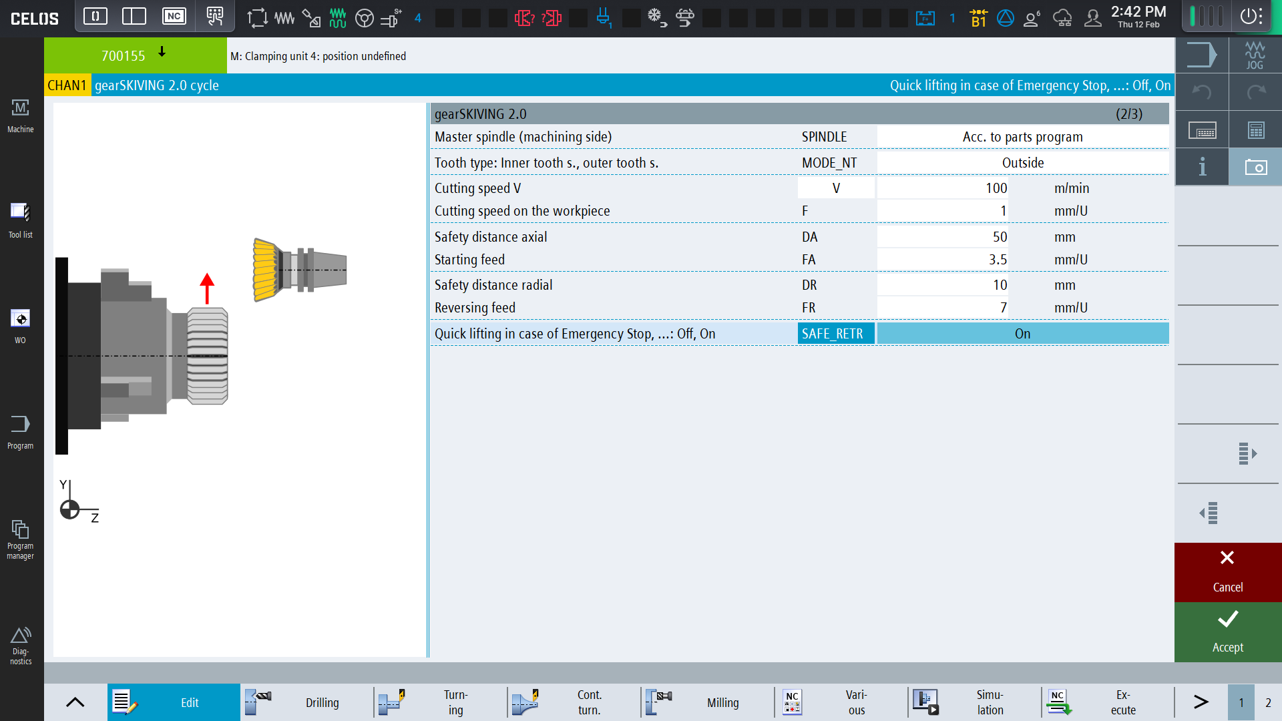Take a screenshot with camera icon
This screenshot has height=721, width=1282.
(1255, 166)
